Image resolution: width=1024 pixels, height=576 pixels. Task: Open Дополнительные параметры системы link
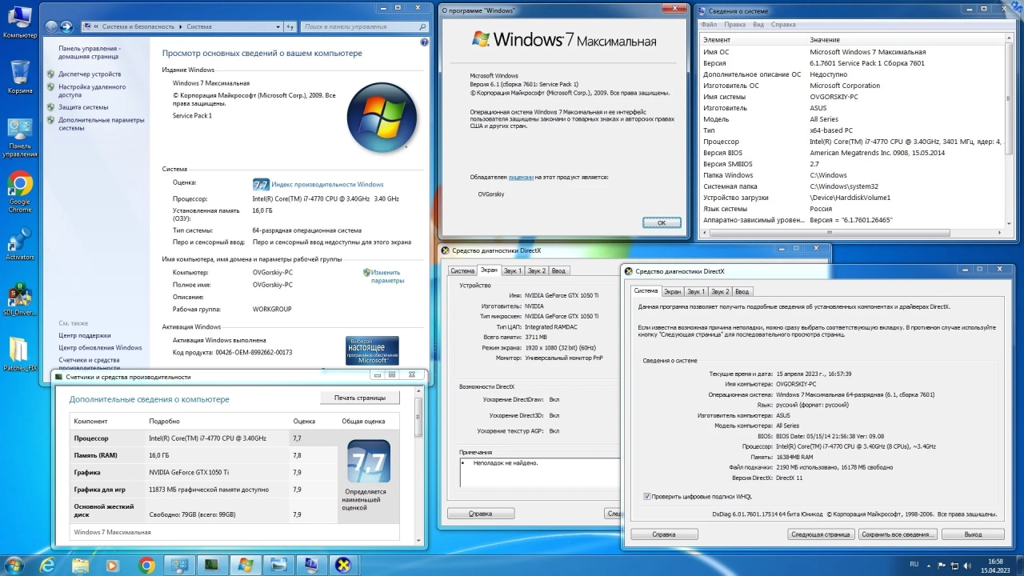coord(101,124)
